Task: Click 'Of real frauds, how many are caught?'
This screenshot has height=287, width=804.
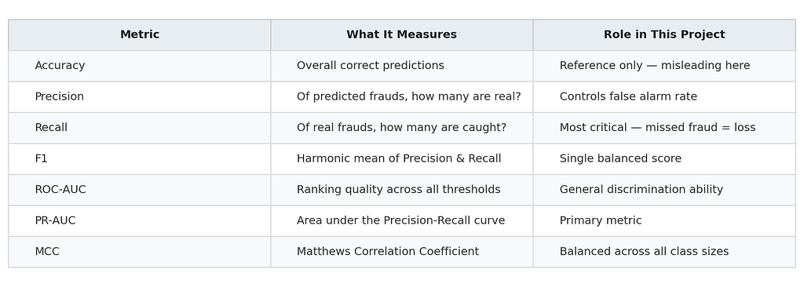Action: (x=401, y=128)
